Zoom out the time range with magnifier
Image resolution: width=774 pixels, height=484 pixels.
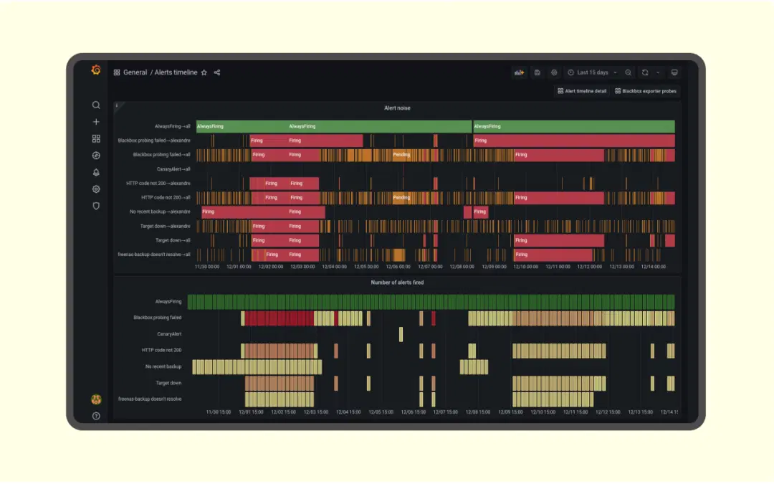pyautogui.click(x=629, y=72)
